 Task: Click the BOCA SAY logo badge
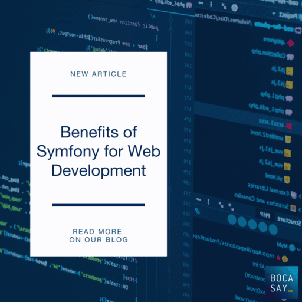(281, 283)
